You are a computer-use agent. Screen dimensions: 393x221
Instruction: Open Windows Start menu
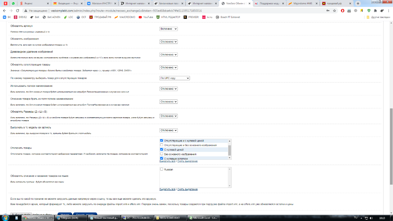click(5, 217)
